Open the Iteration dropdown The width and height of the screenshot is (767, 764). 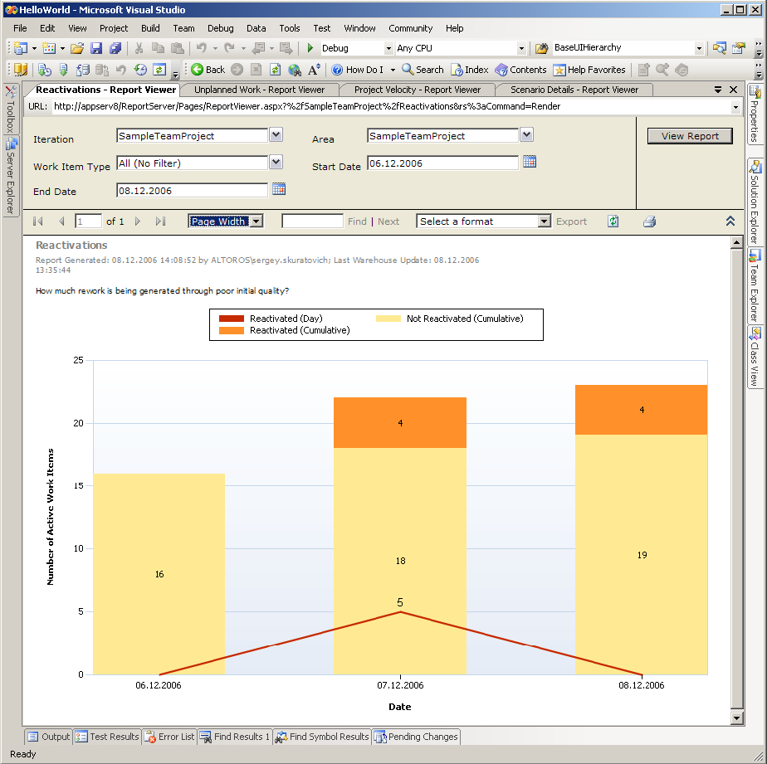pyautogui.click(x=276, y=134)
